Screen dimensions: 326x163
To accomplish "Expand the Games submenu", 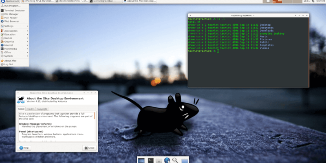I will [15, 38].
